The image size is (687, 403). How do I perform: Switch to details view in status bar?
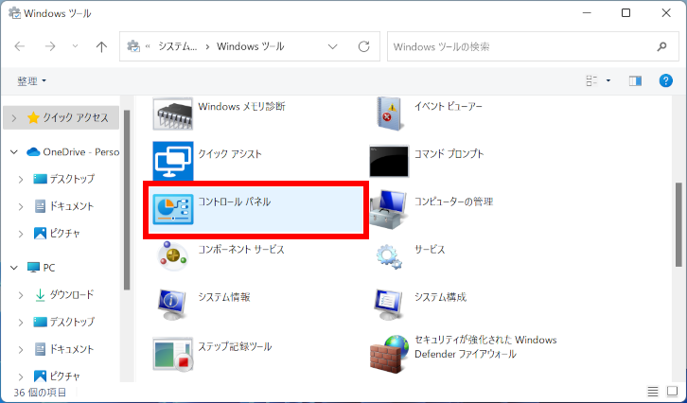[x=653, y=391]
